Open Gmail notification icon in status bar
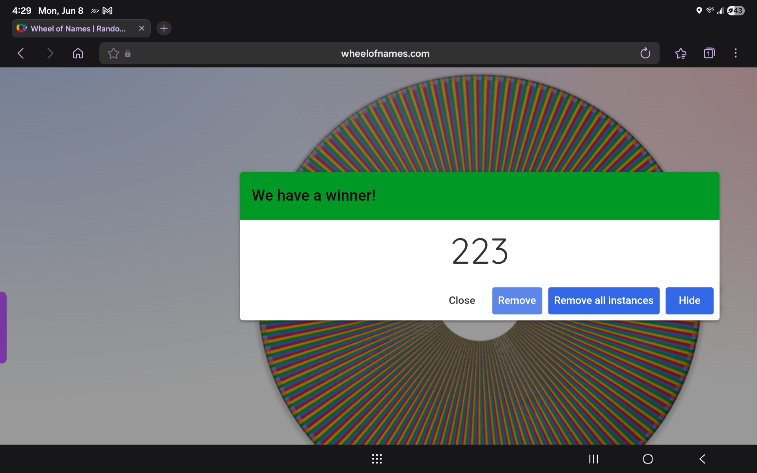Screen dimensions: 757x473 [x=107, y=11]
